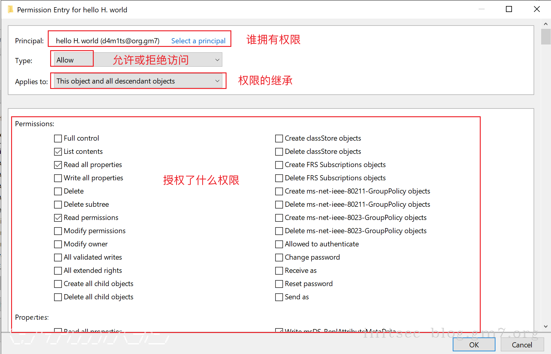551x354 pixels.
Task: Click the Select a principal link
Action: (198, 41)
